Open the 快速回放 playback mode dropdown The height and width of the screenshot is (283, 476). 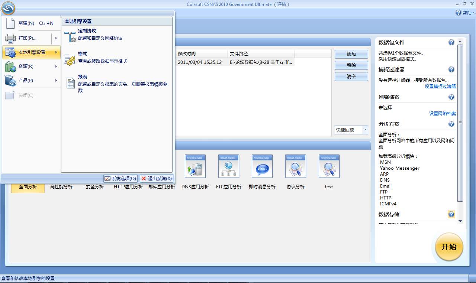coord(364,130)
